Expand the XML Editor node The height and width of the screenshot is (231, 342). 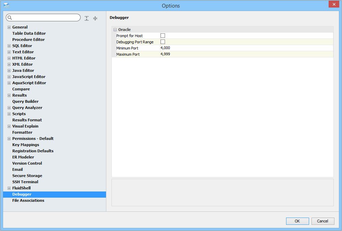point(9,65)
